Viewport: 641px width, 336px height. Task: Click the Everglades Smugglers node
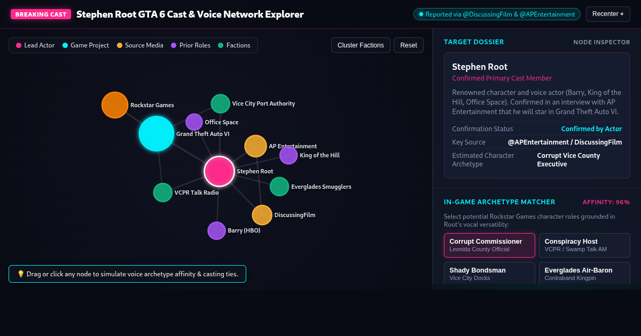point(279,187)
